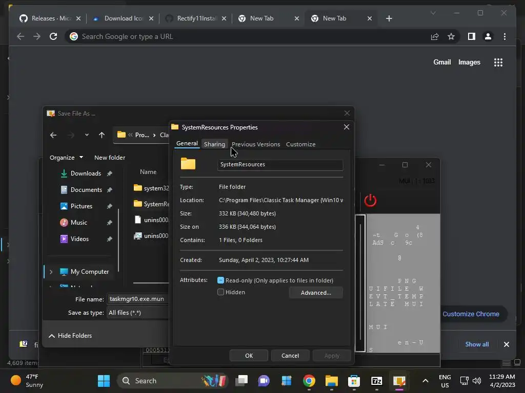Open the weather widget
Viewport: 525px width, 393px height.
(x=27, y=381)
